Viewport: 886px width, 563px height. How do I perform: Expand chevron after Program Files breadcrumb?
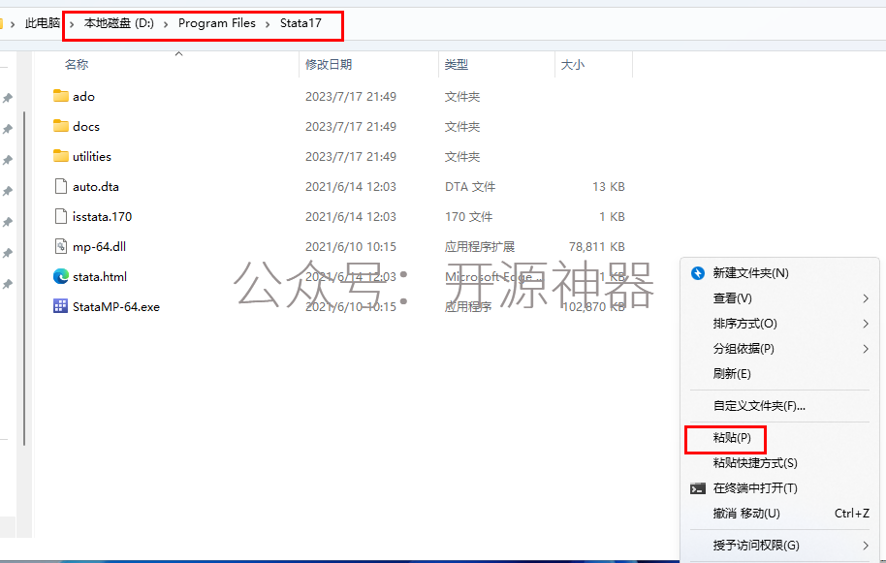click(268, 24)
